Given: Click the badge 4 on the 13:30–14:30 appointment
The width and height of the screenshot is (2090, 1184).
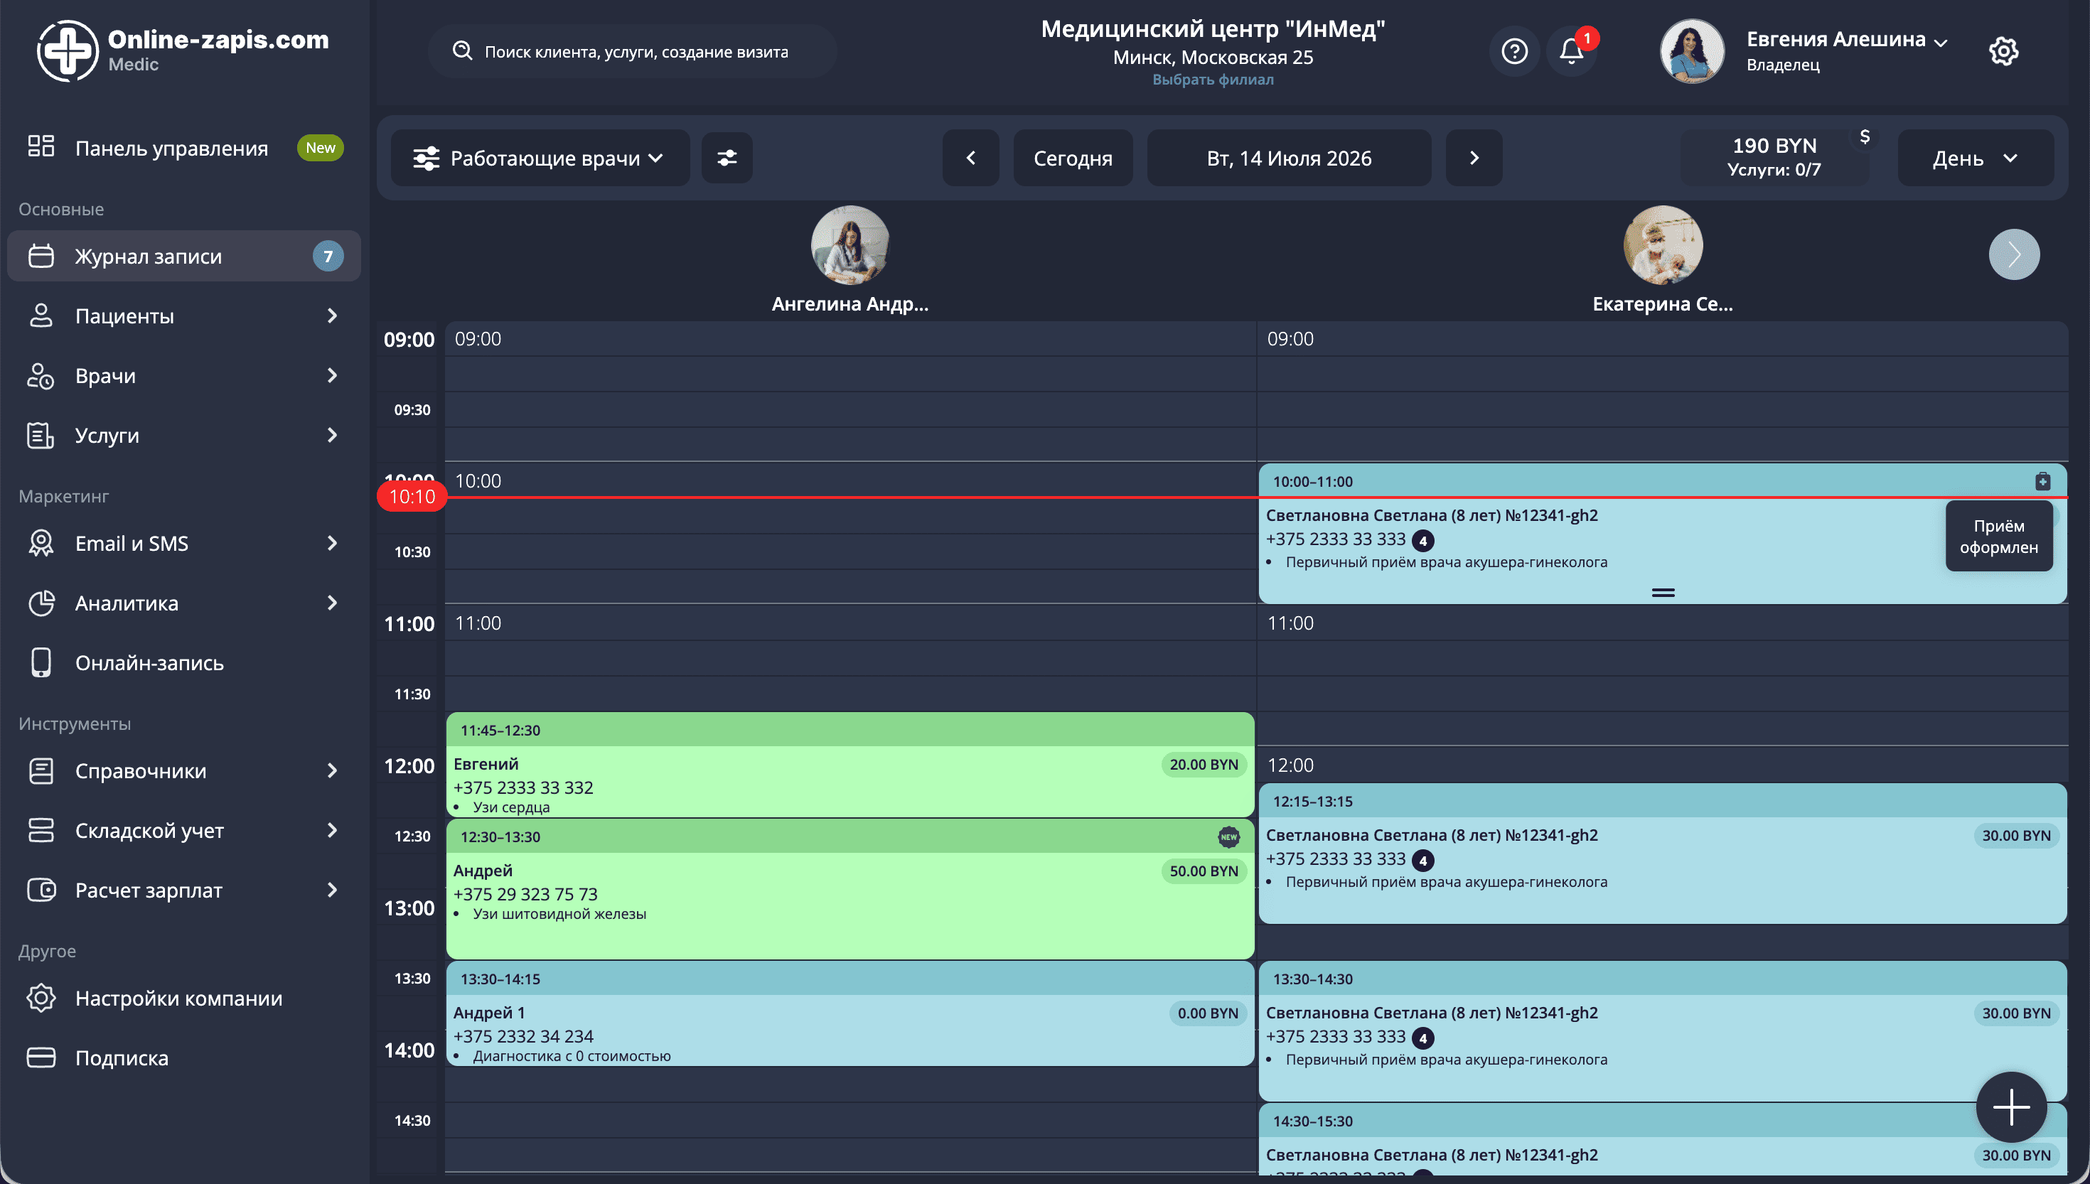Looking at the screenshot, I should 1423,1038.
